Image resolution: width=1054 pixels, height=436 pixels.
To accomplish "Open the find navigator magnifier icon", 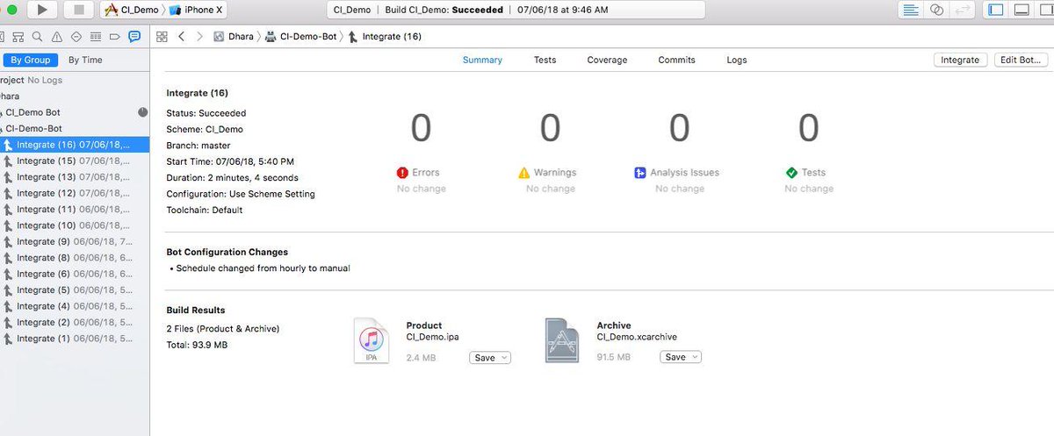I will tap(37, 37).
